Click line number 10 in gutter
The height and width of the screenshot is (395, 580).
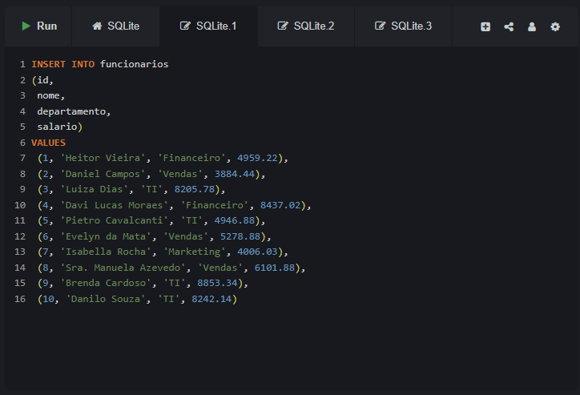tap(20, 205)
